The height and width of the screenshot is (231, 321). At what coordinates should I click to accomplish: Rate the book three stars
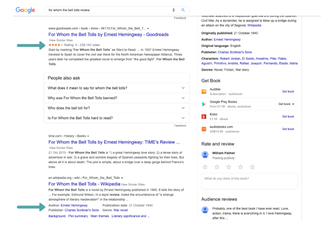click(x=229, y=167)
